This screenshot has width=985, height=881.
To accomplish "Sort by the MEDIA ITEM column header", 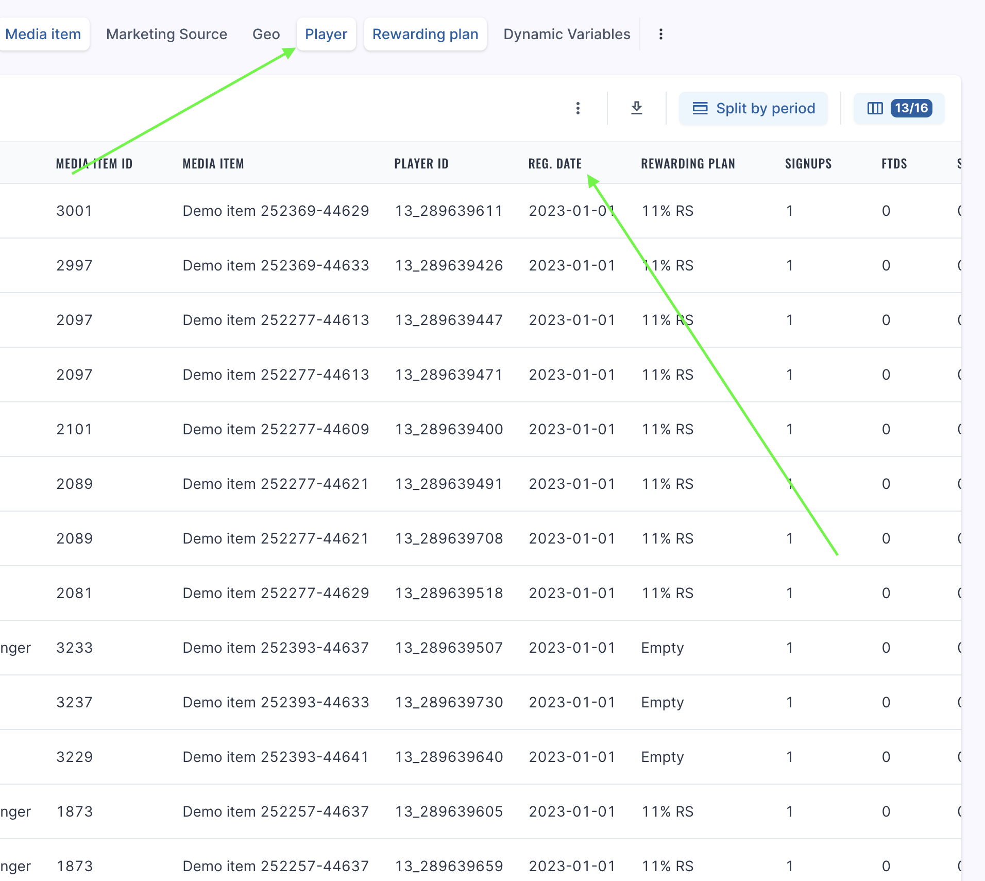I will (x=213, y=164).
